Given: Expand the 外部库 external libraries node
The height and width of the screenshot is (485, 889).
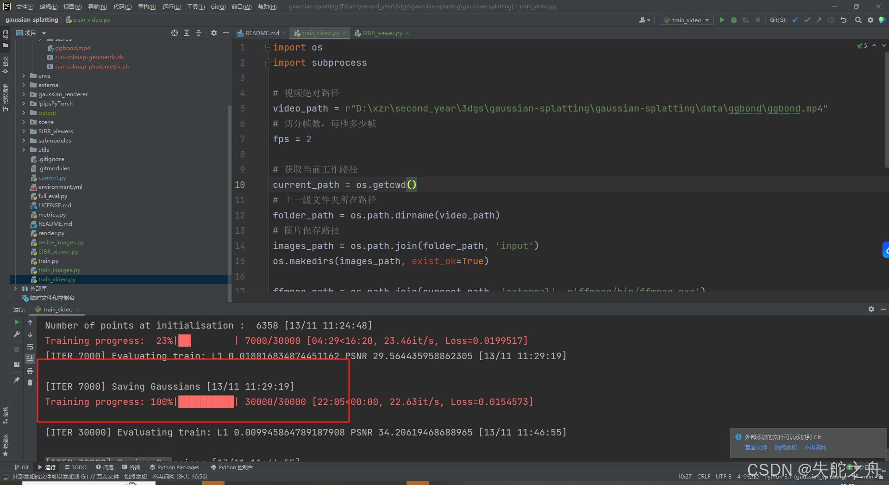Looking at the screenshot, I should (x=15, y=288).
